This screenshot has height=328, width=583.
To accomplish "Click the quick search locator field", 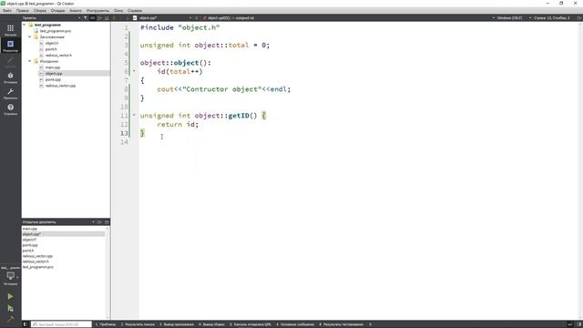I will point(61,324).
